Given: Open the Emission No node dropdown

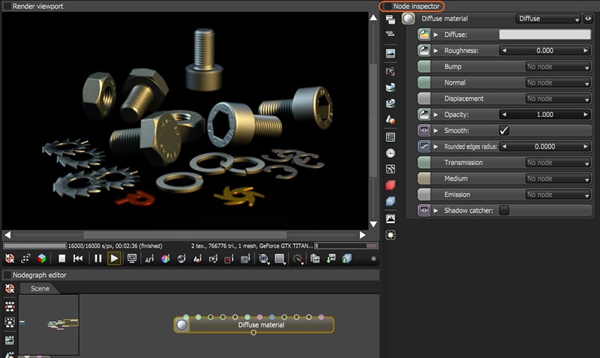Looking at the screenshot, I should point(559,195).
